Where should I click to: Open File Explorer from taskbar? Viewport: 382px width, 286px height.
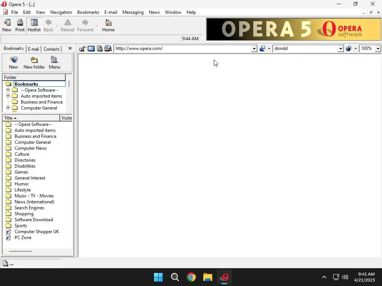coord(208,277)
